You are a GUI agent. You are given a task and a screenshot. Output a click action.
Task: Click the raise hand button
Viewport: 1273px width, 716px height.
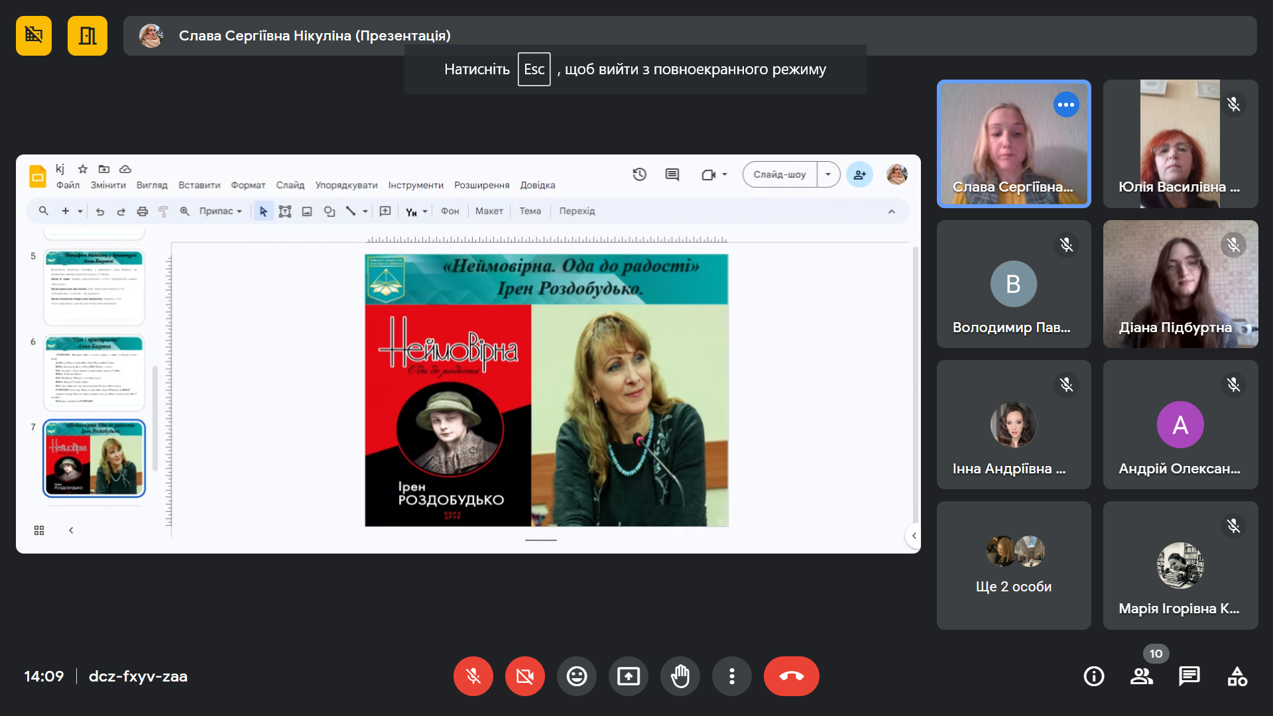680,676
